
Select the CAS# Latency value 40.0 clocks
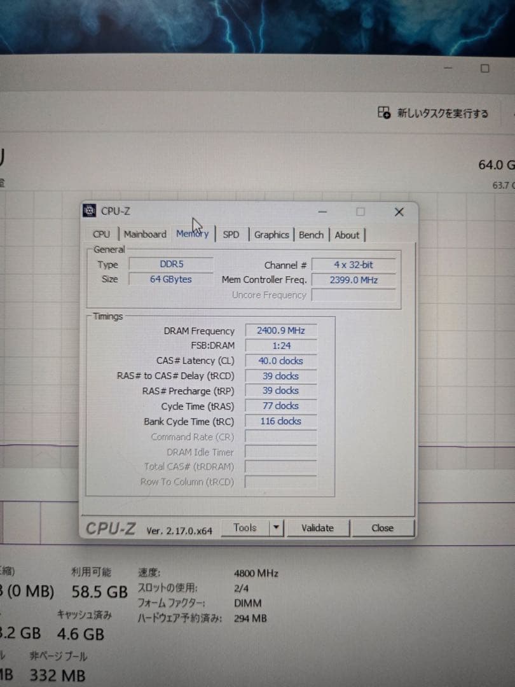pyautogui.click(x=280, y=360)
